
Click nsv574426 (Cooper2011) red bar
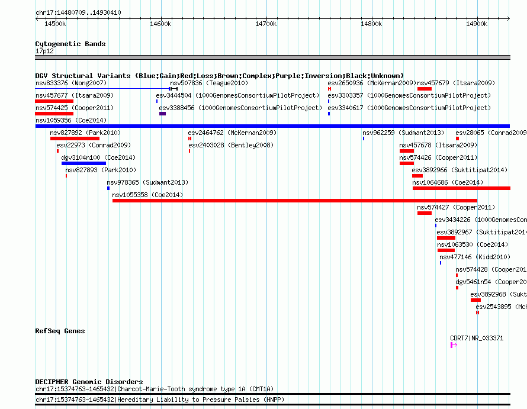(x=407, y=163)
